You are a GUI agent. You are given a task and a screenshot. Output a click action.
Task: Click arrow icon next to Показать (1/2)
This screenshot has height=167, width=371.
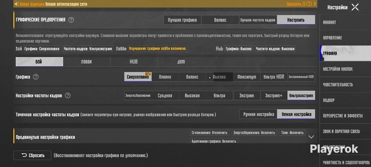tap(315, 4)
